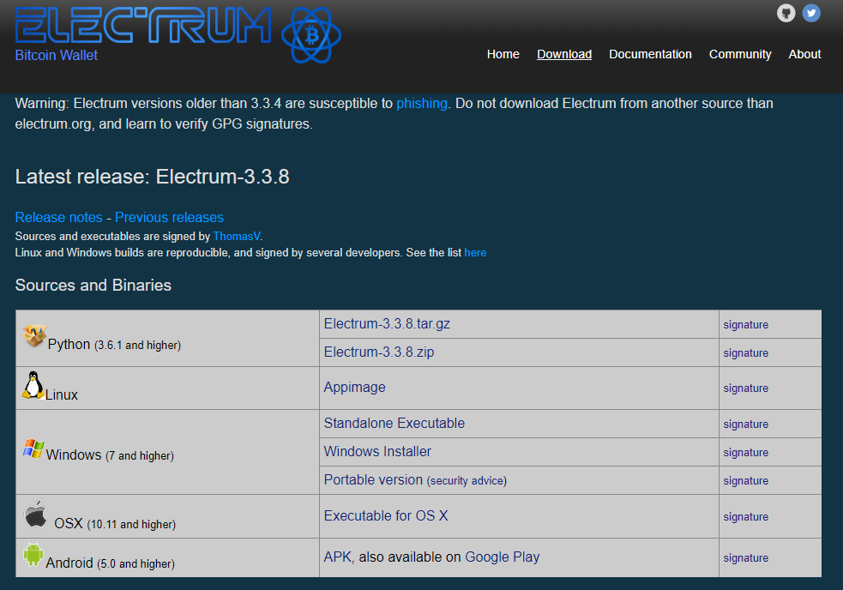The width and height of the screenshot is (843, 590).
Task: Click 'Latest release: Electrum-3.3.8' heading
Action: click(x=152, y=177)
